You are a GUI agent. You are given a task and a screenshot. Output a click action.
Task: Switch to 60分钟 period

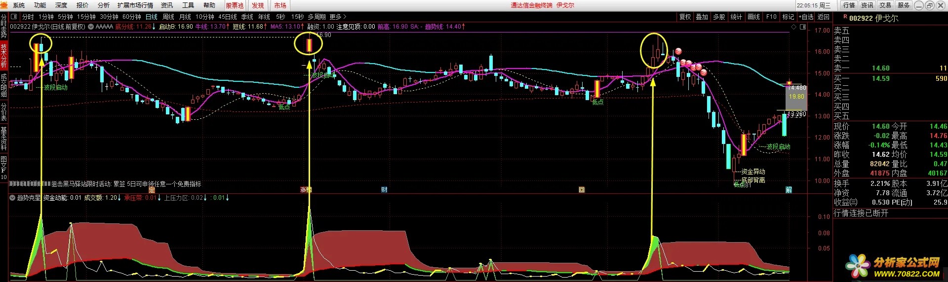(x=132, y=17)
